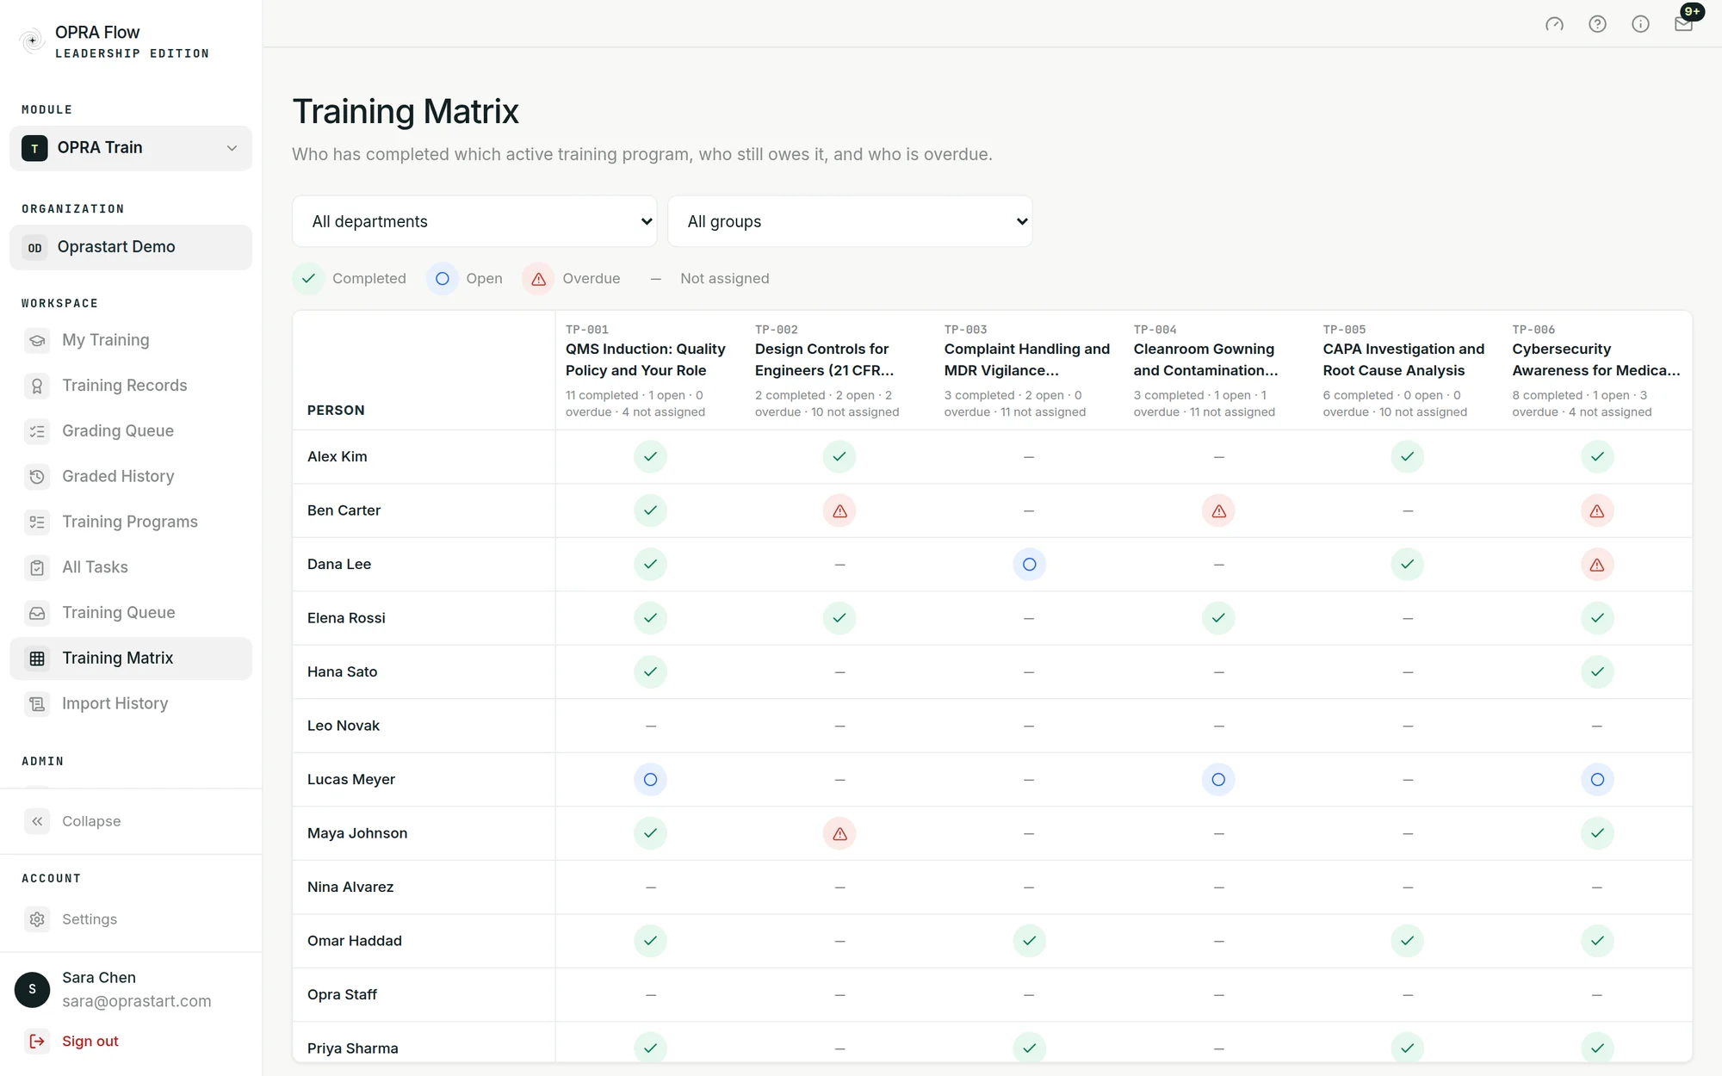Click the Training Matrix grid icon
1722x1076 pixels.
click(x=37, y=659)
